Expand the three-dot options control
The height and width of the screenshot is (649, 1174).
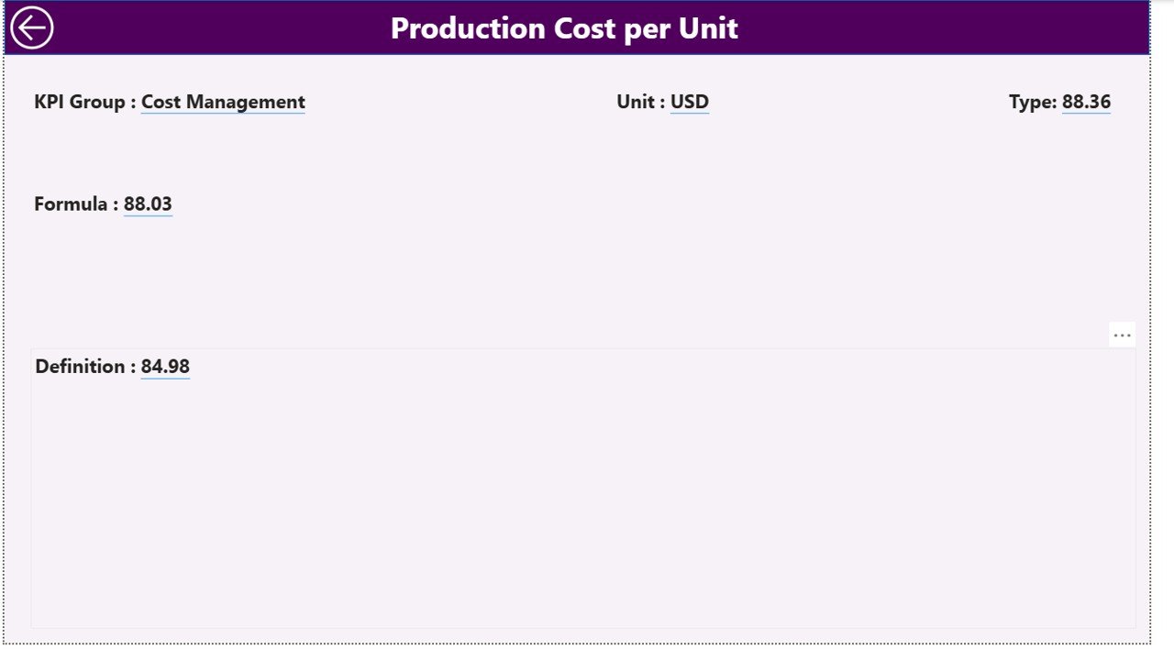click(x=1122, y=335)
